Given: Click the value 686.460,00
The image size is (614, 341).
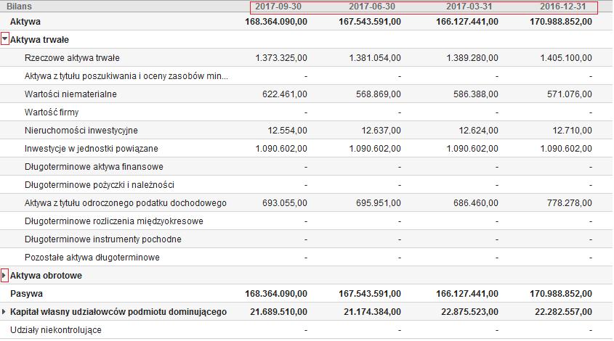Looking at the screenshot, I should coord(476,203).
